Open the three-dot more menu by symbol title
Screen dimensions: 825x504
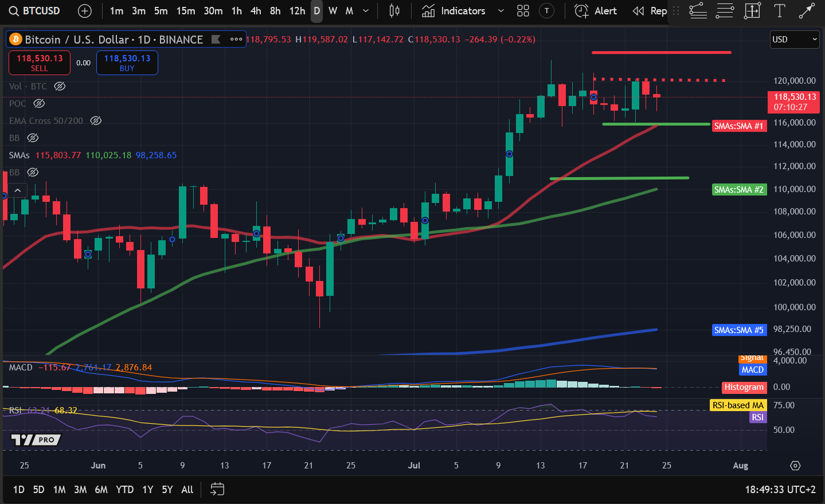point(236,40)
